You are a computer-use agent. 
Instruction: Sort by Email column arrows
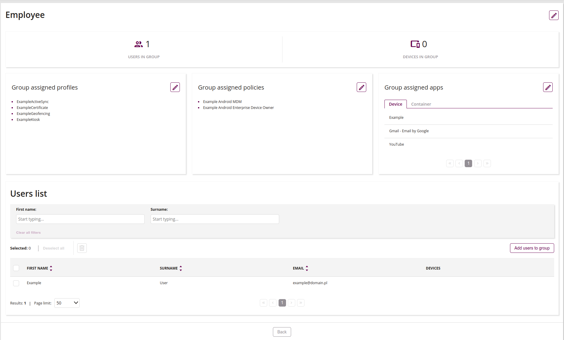[x=307, y=268]
